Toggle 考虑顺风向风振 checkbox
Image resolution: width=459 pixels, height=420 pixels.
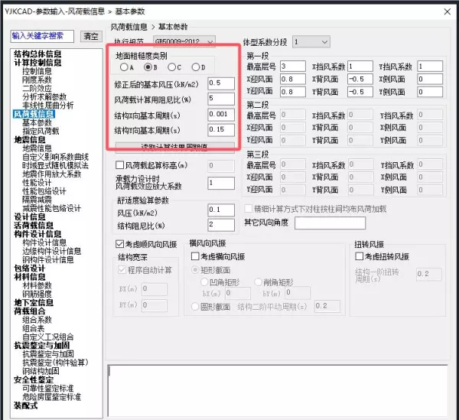pos(120,244)
